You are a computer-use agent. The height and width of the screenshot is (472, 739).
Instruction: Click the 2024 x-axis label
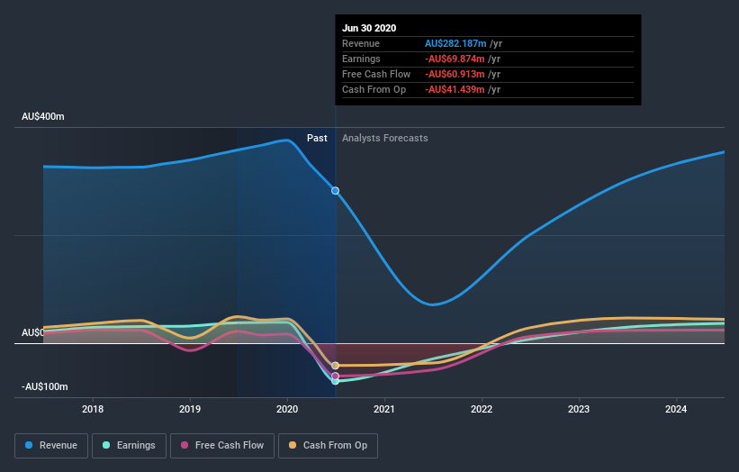[x=676, y=409]
